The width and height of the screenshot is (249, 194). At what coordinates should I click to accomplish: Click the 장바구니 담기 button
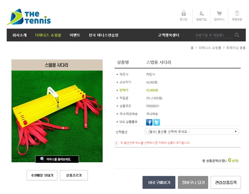(193, 182)
